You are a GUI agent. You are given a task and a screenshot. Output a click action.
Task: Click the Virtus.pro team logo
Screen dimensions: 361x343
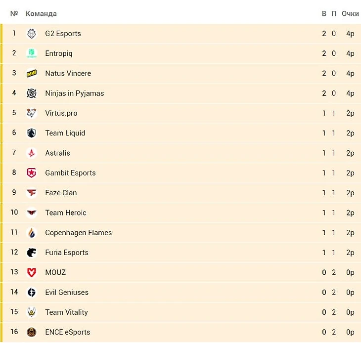point(32,113)
